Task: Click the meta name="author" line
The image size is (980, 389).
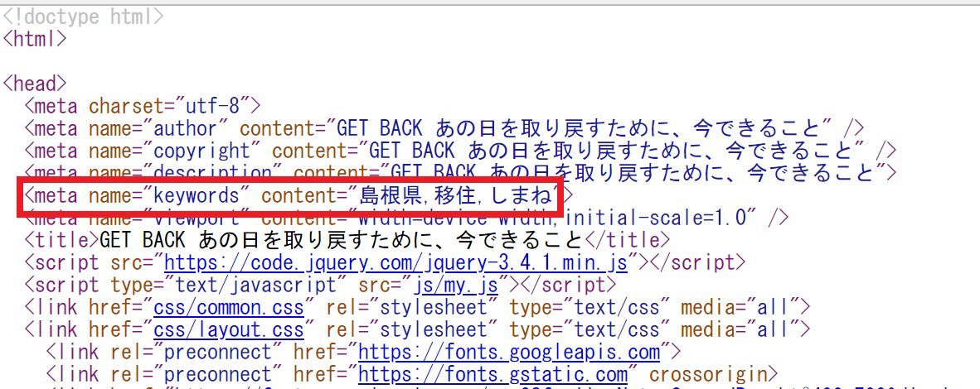Action: click(x=444, y=128)
